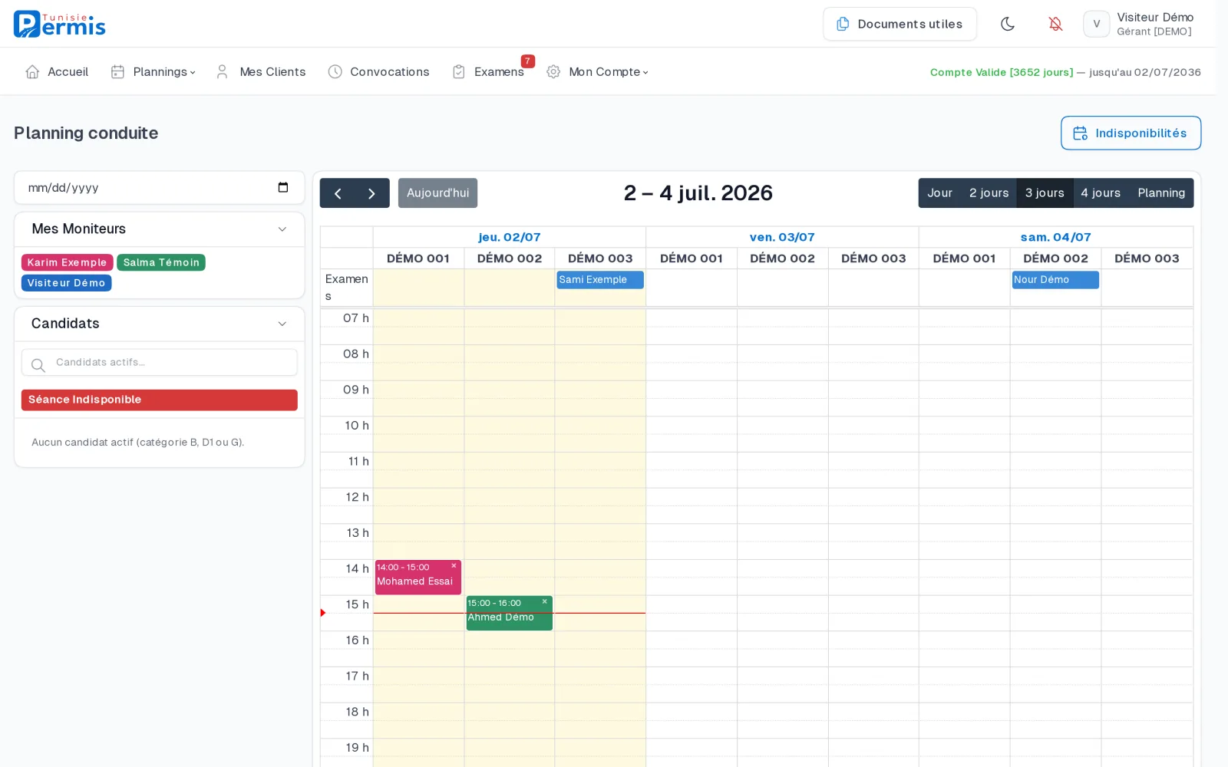
Task: Click DÉMO 001 header under jeu. 02/07
Action: [418, 258]
